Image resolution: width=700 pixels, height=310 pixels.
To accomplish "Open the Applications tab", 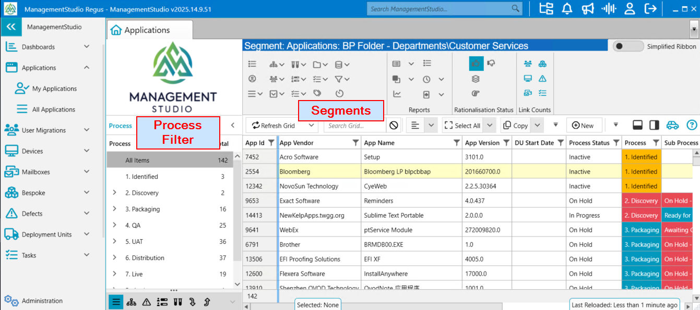I will [149, 30].
